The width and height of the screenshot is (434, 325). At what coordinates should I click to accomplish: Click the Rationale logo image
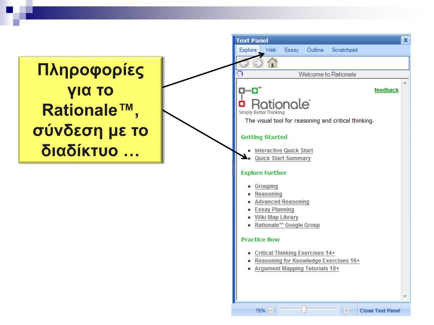coord(274,101)
